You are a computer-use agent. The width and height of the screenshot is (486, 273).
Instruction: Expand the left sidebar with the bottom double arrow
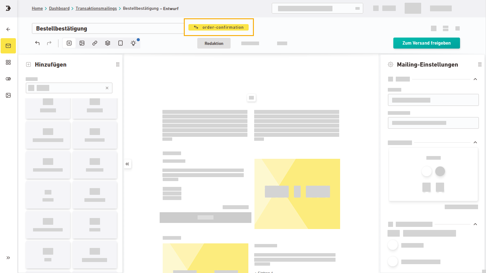[8, 258]
